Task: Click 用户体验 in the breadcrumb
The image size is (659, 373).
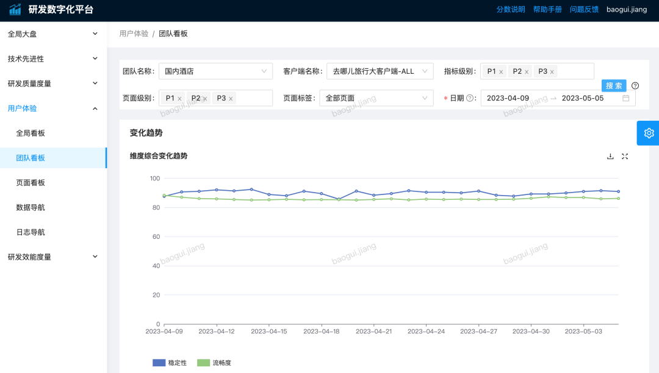Action: point(134,34)
